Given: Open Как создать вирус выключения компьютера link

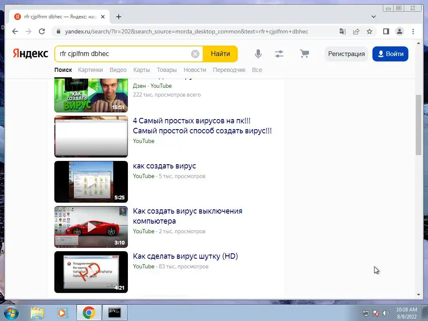Looking at the screenshot, I should tap(188, 216).
